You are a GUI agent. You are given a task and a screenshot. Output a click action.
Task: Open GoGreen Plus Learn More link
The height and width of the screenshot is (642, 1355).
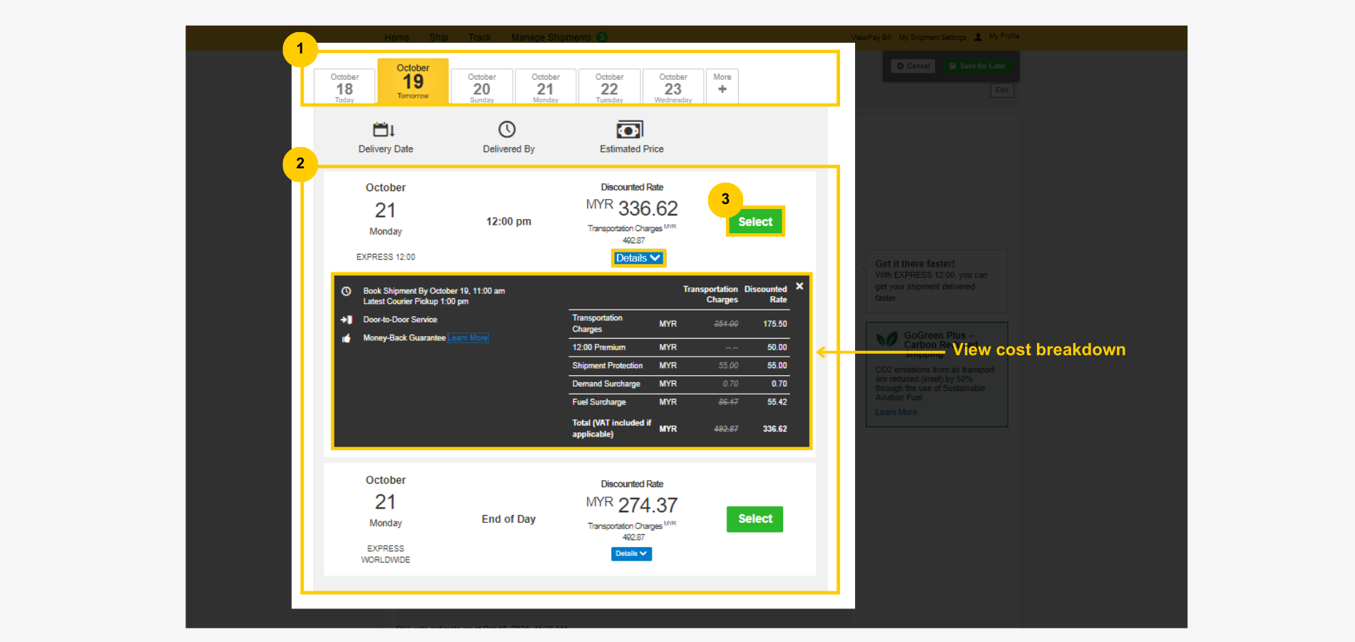pos(896,412)
